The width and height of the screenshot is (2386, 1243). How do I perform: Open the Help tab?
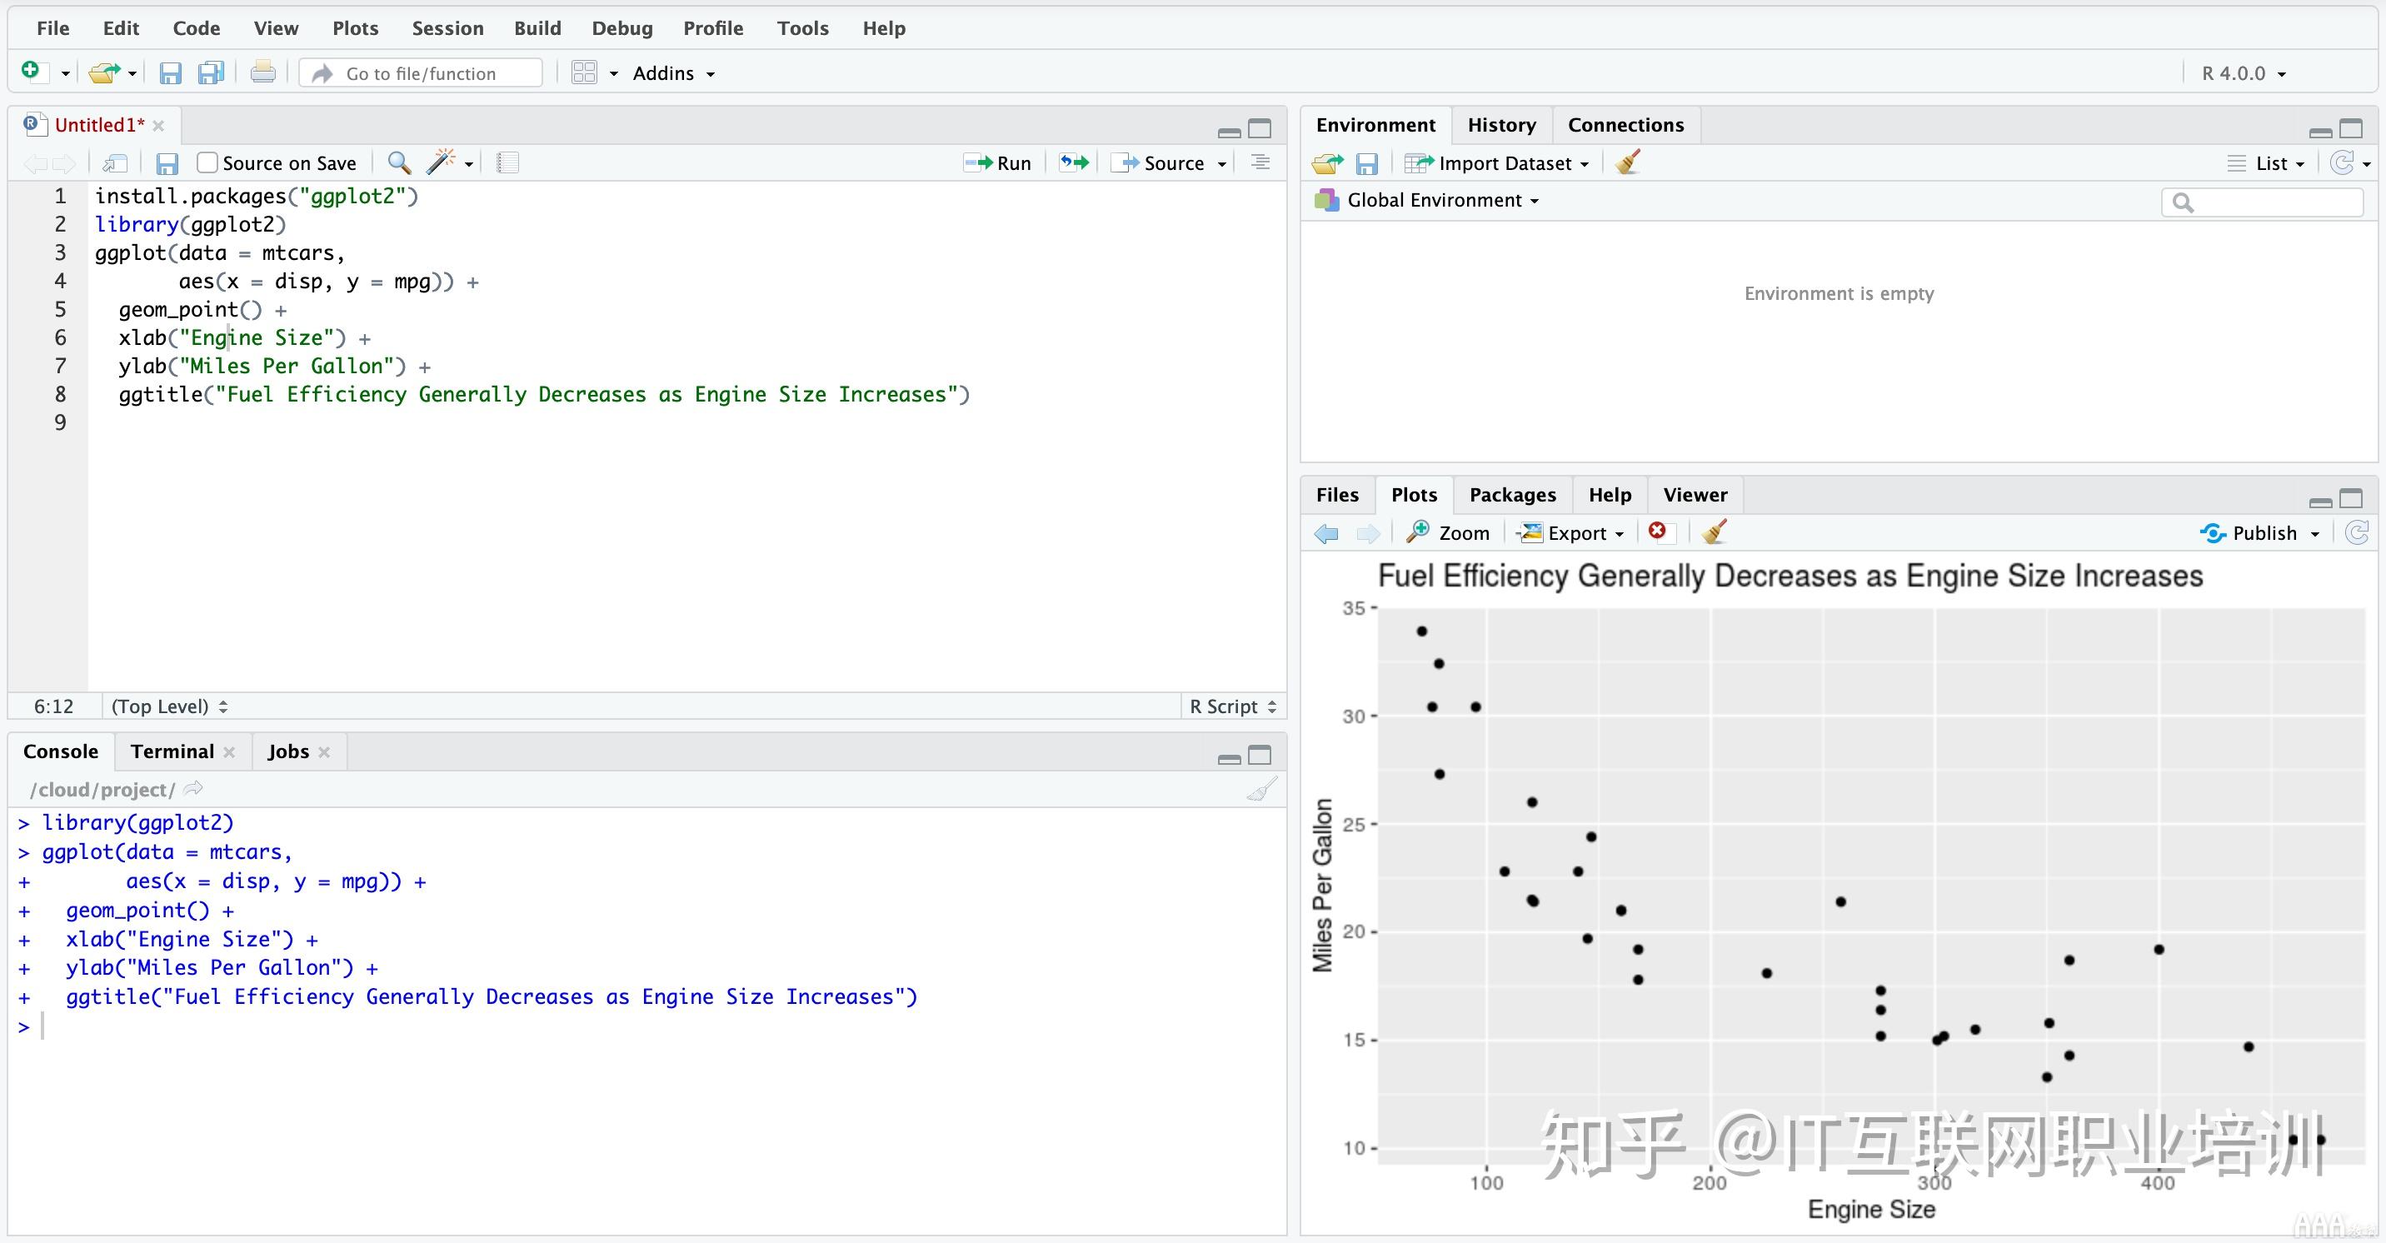1610,495
